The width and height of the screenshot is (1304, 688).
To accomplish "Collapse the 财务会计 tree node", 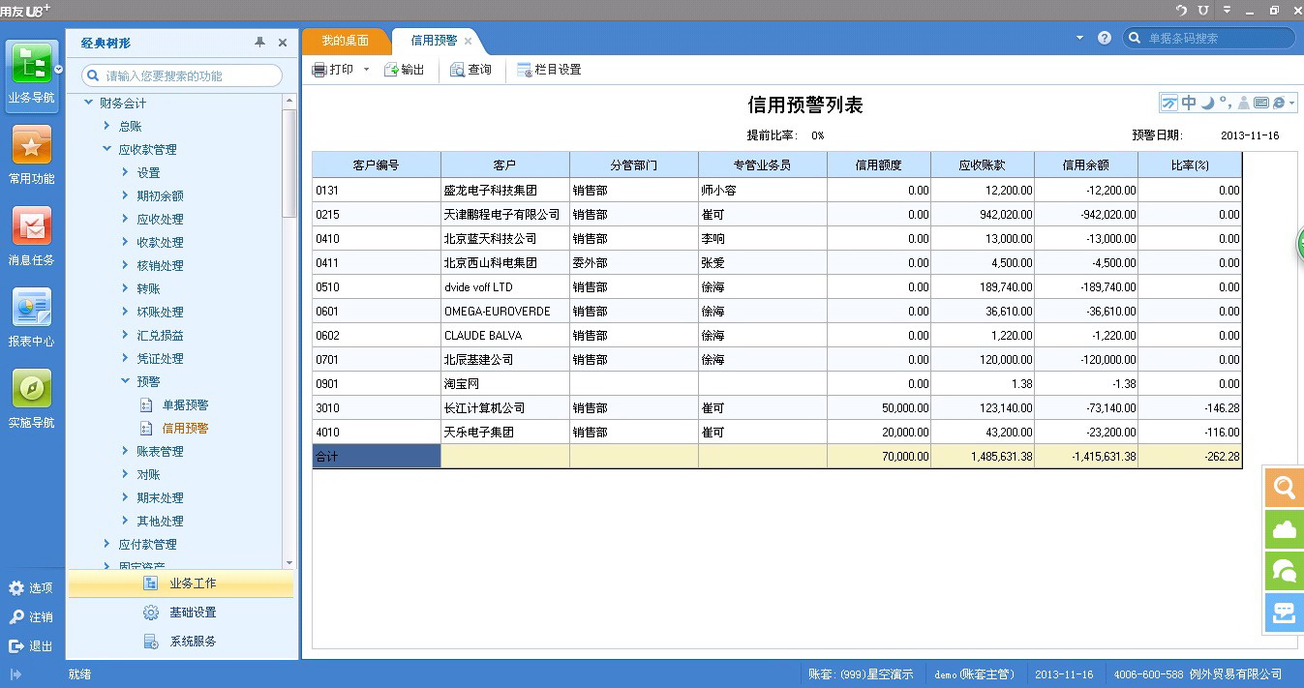I will (89, 103).
